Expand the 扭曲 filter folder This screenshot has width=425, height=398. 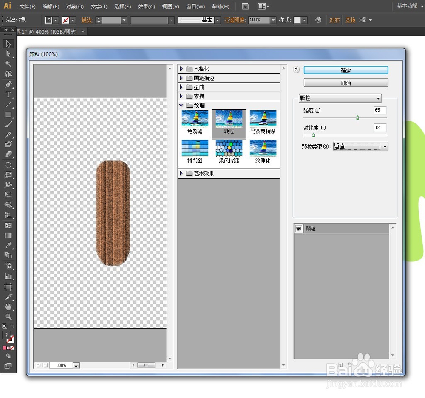181,87
